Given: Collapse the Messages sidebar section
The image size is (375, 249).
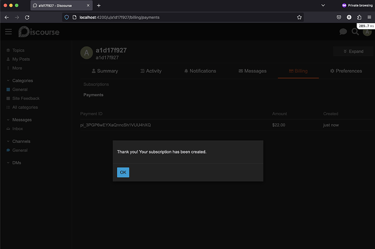Looking at the screenshot, I should (x=20, y=120).
